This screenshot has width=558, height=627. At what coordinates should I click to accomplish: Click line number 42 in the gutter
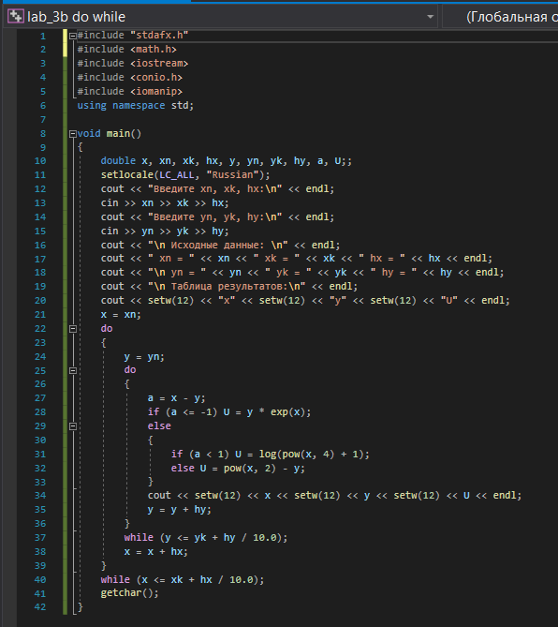(40, 607)
